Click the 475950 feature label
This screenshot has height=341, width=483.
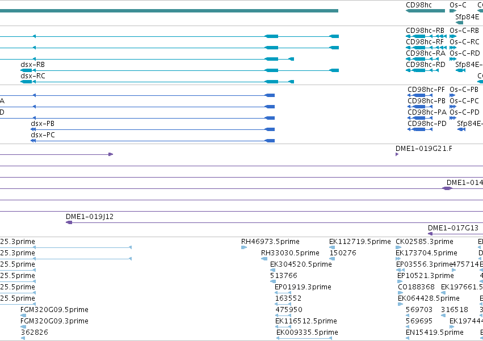(289, 310)
